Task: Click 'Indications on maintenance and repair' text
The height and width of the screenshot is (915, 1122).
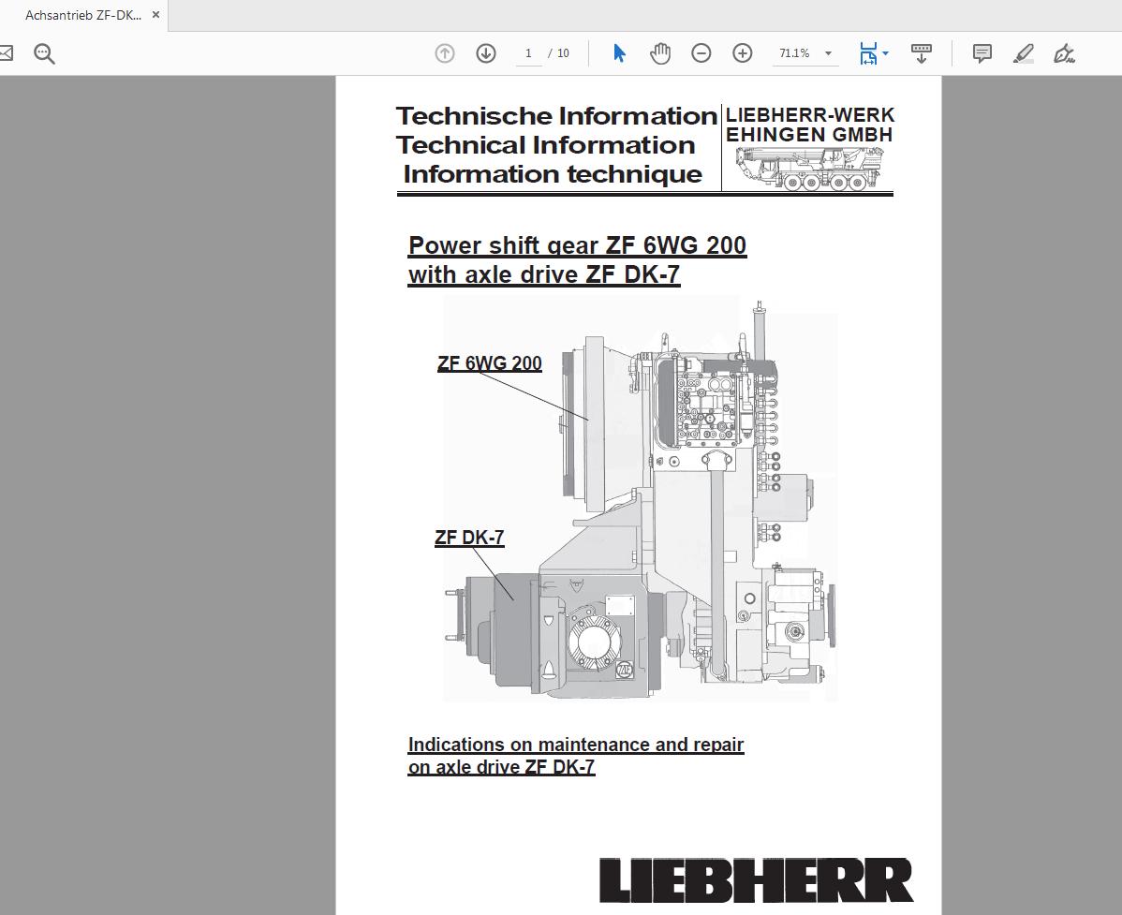Action: (576, 745)
